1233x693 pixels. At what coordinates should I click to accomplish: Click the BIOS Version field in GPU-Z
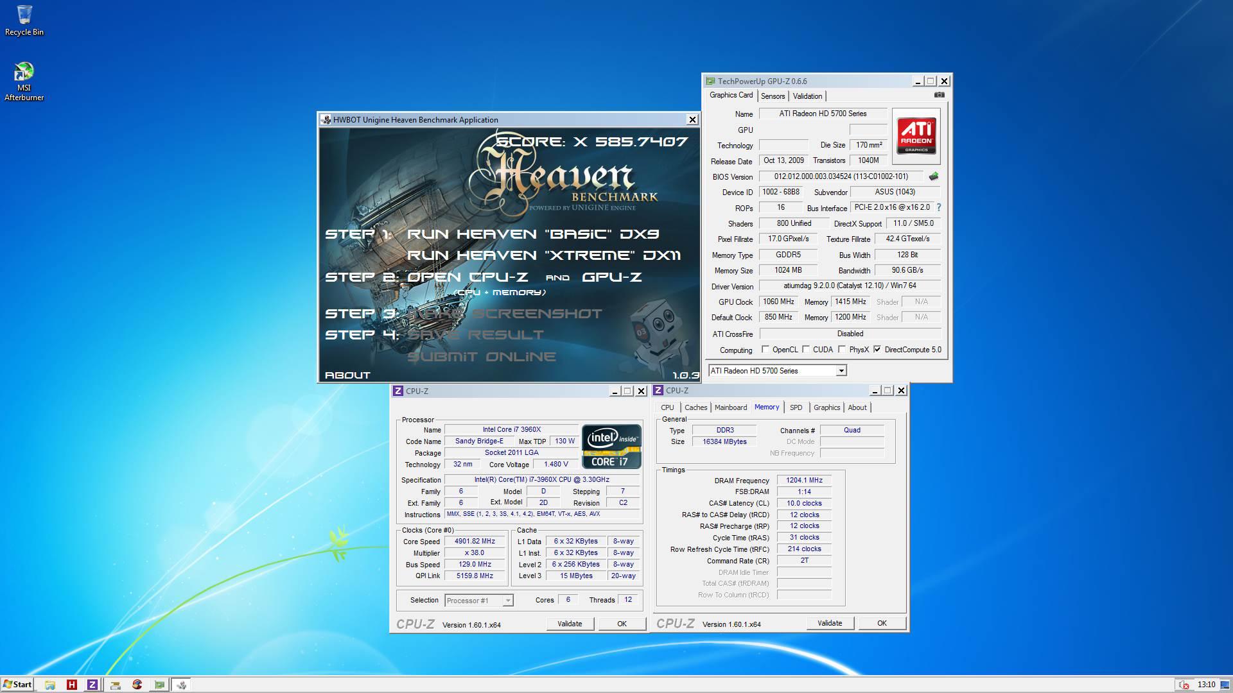841,176
